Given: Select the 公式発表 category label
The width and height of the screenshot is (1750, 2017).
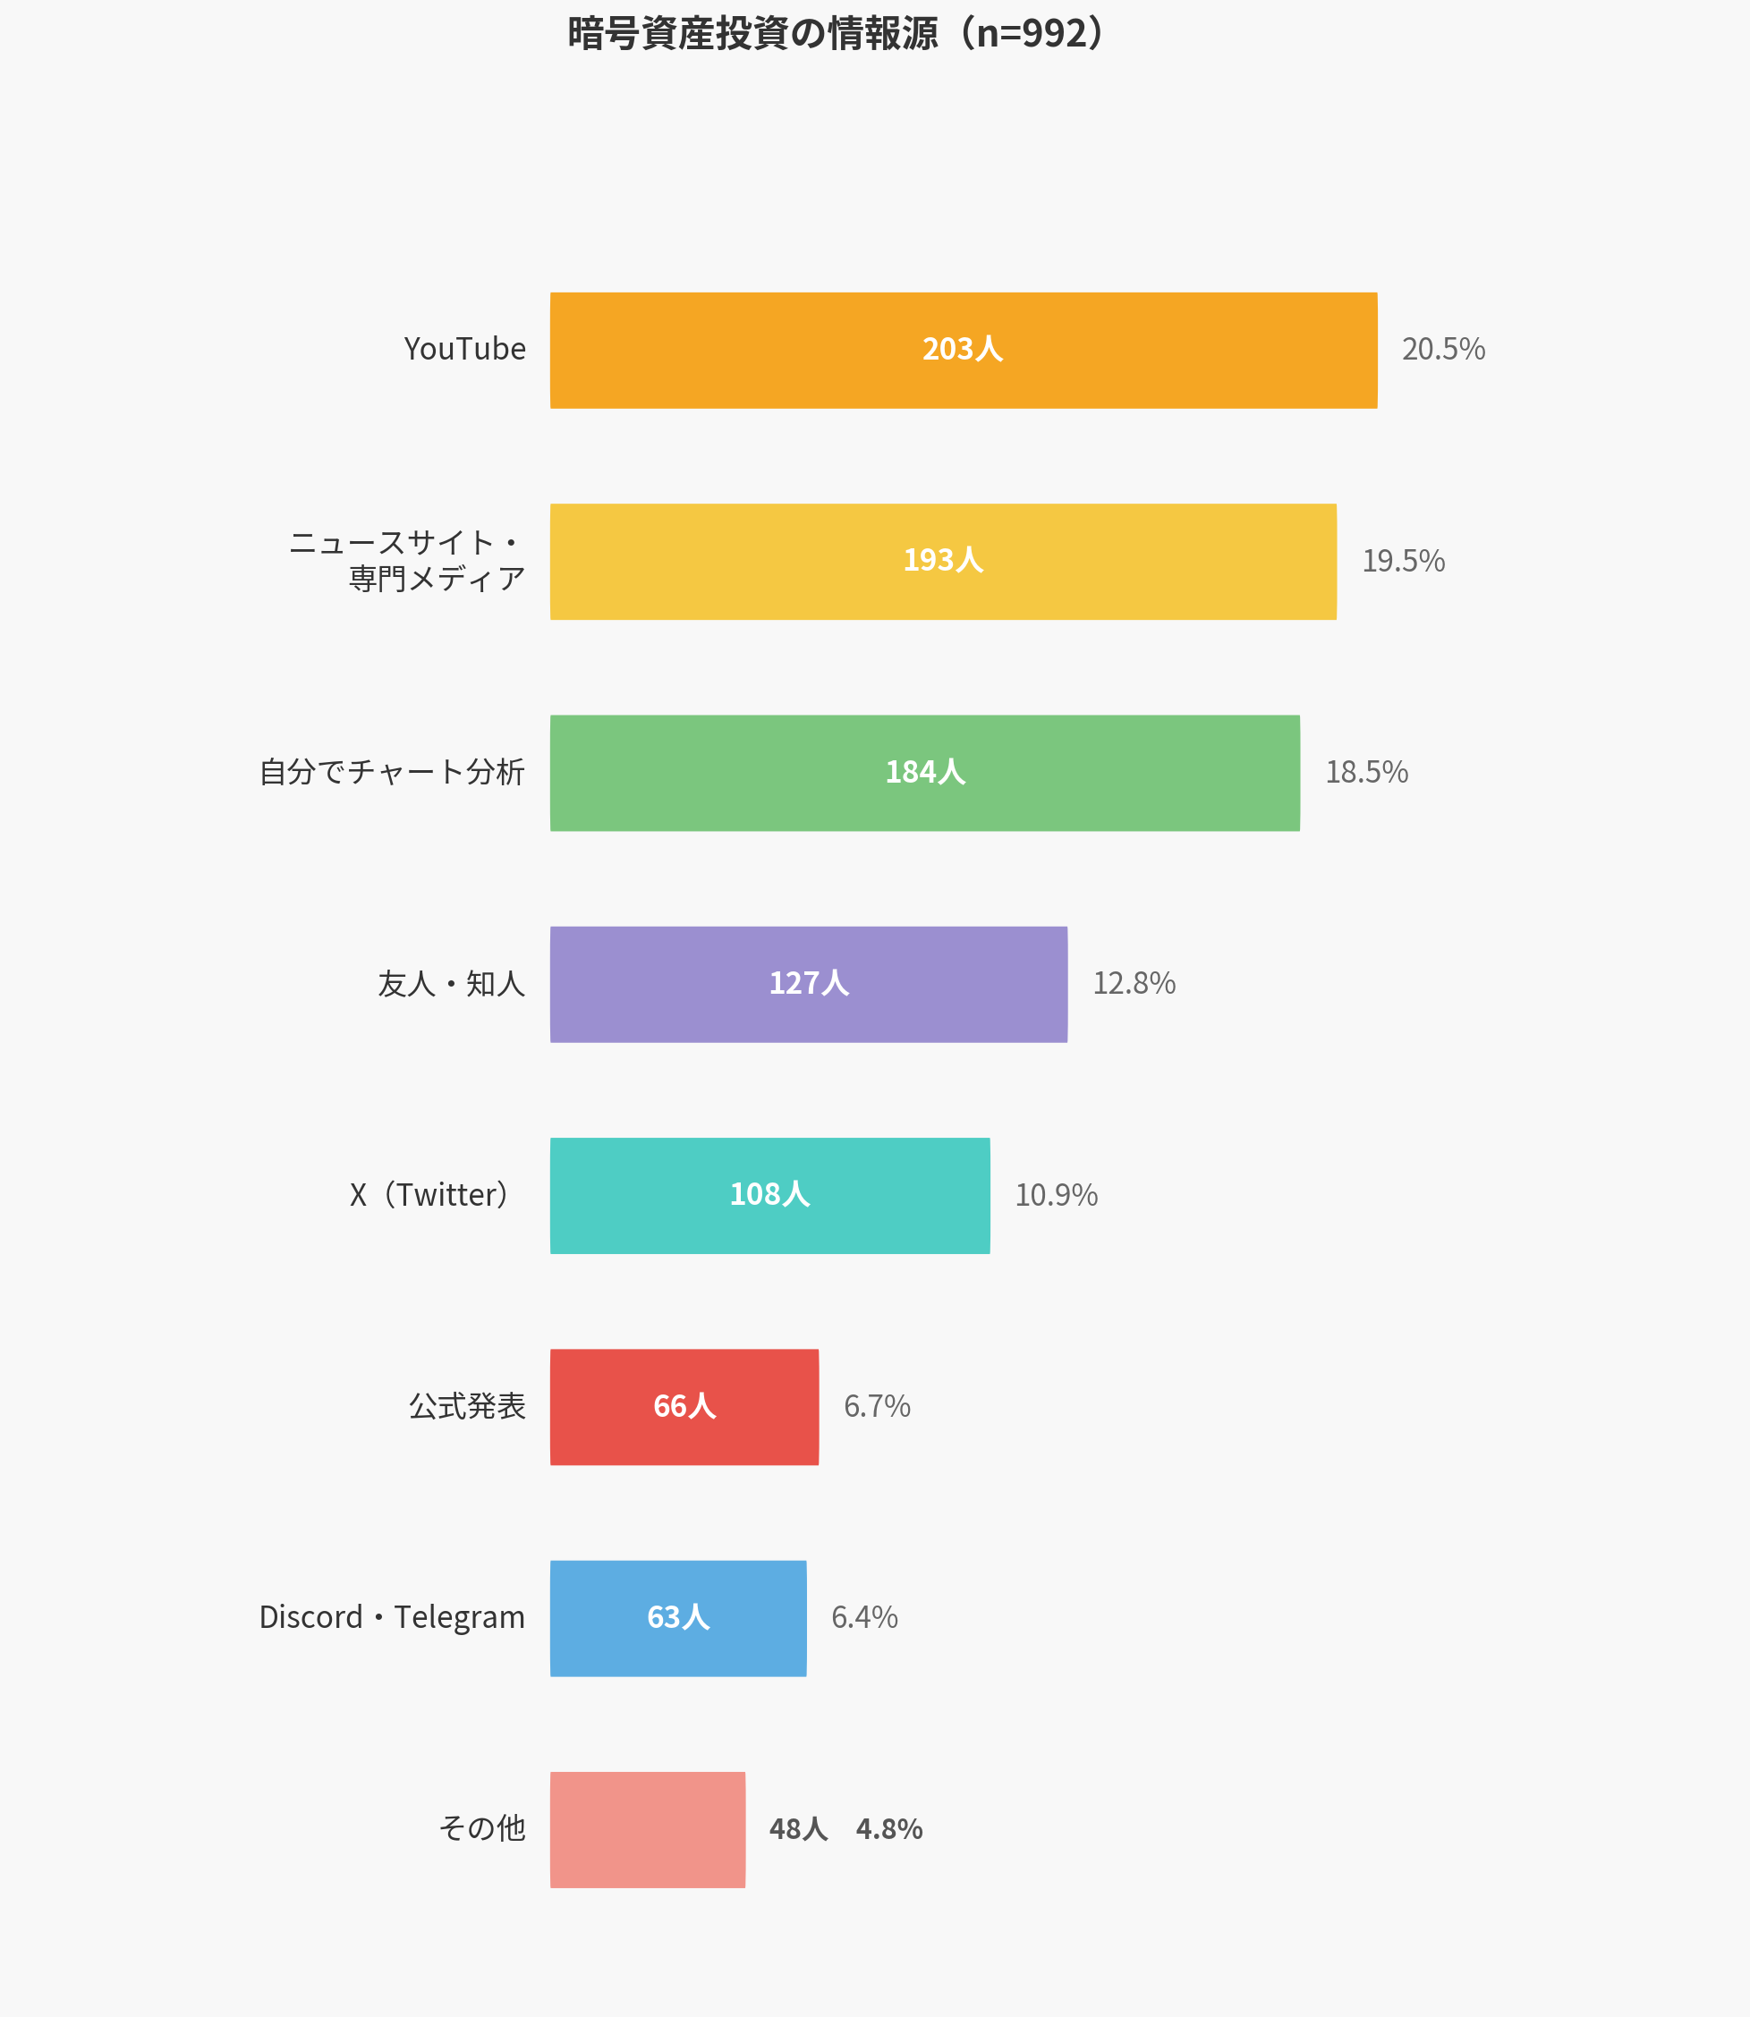Looking at the screenshot, I should point(467,1407).
